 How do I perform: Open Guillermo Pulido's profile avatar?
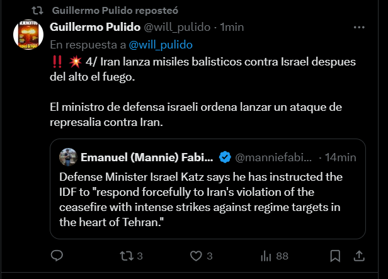tap(28, 35)
